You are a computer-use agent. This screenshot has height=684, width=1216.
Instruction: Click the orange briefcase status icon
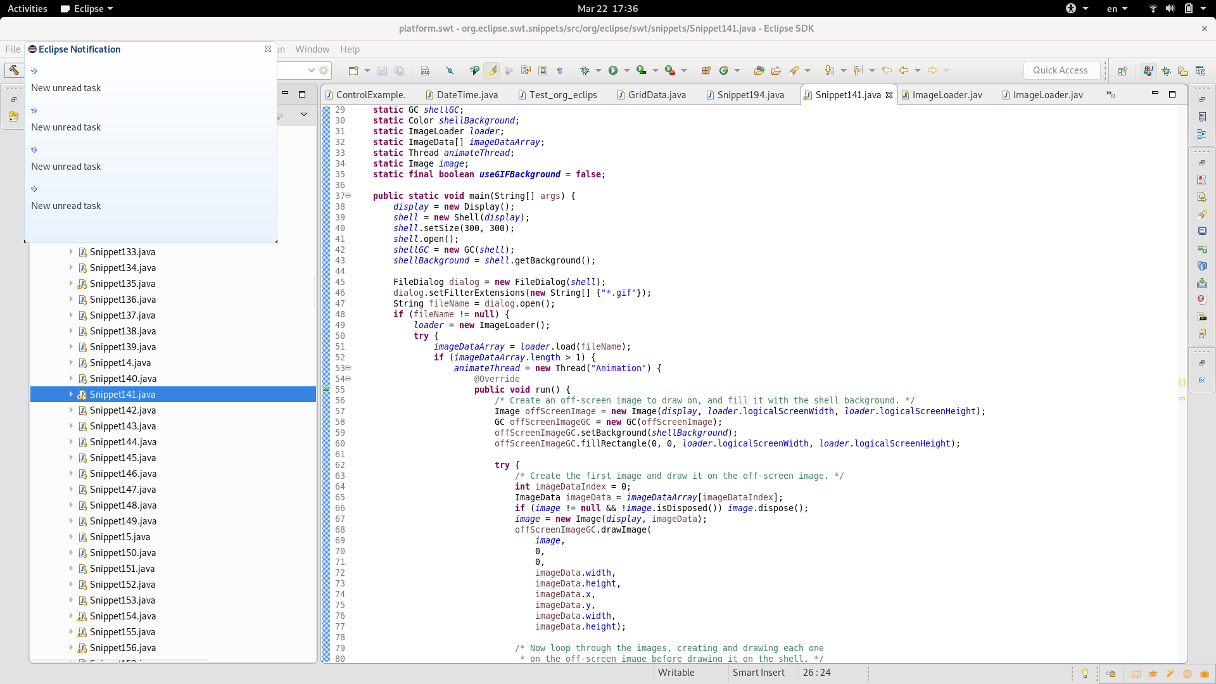coord(1205,674)
